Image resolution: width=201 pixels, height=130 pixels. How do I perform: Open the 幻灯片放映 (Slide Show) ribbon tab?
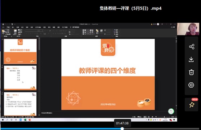click(x=38, y=27)
